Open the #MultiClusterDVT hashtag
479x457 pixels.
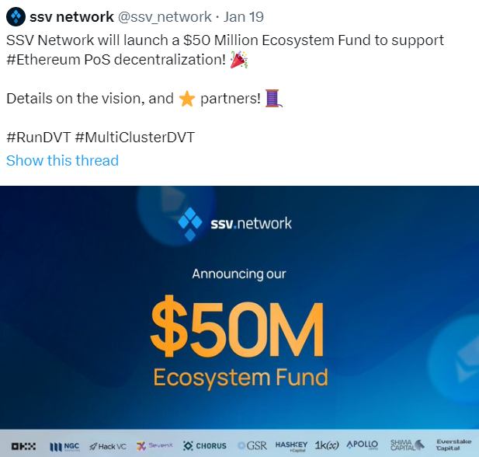click(135, 138)
